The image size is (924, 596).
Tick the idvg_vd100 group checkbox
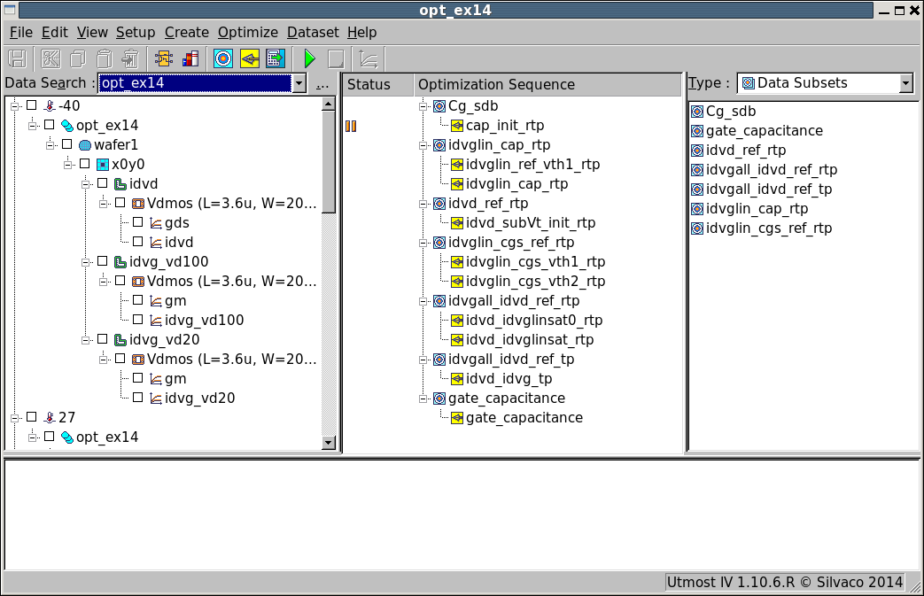(103, 261)
